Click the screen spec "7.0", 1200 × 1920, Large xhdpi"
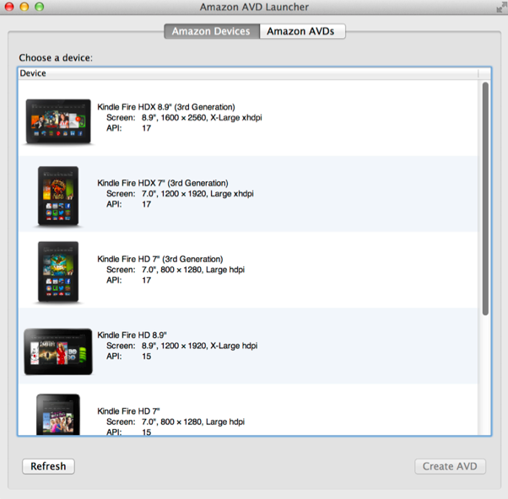This screenshot has width=508, height=499. 197,194
